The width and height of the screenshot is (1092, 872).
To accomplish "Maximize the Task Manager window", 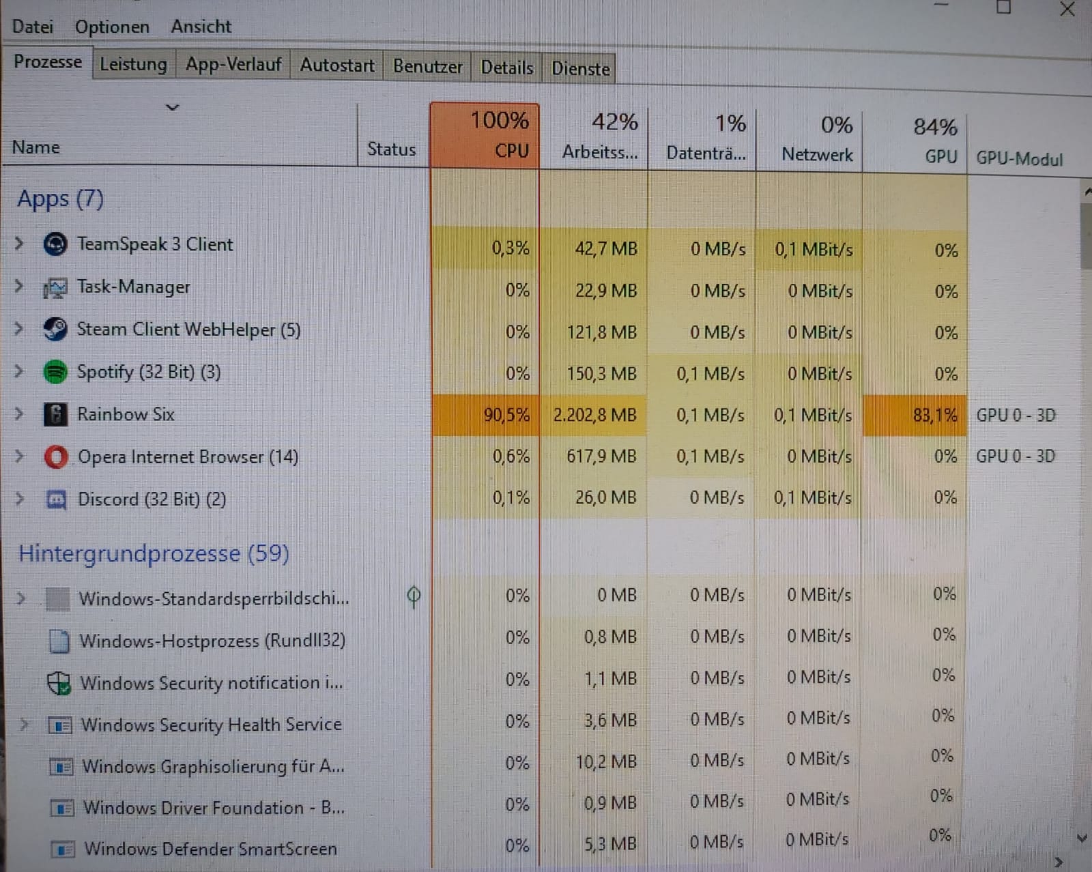I will (x=1004, y=7).
